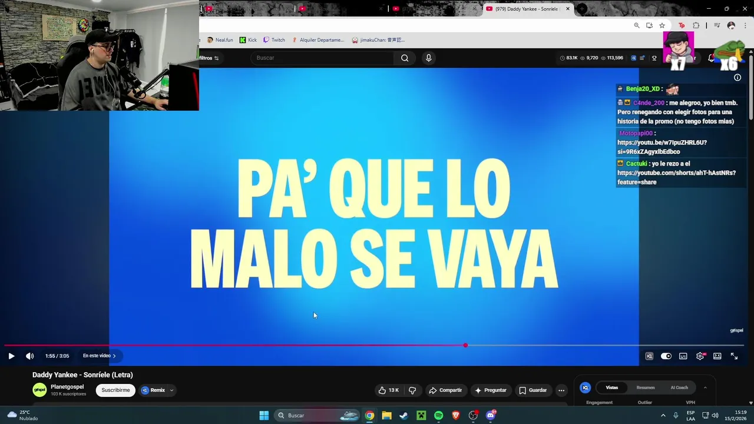Click the YouTube Buscar search field
754x424 pixels.
322,58
